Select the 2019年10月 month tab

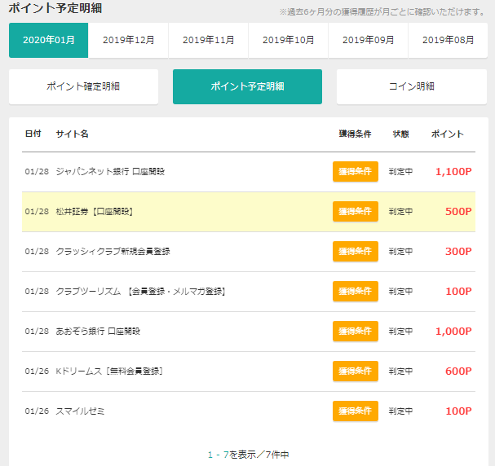point(288,40)
